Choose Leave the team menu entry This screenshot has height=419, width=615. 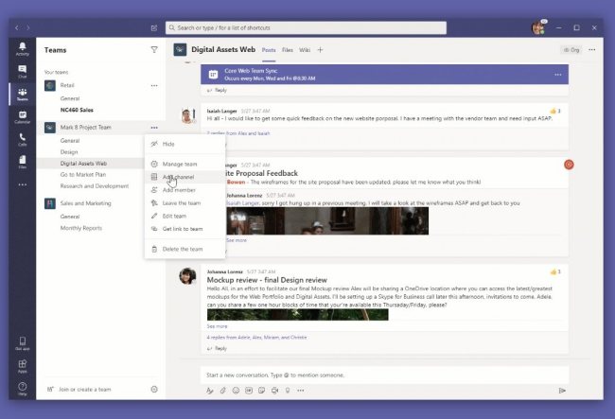185,202
